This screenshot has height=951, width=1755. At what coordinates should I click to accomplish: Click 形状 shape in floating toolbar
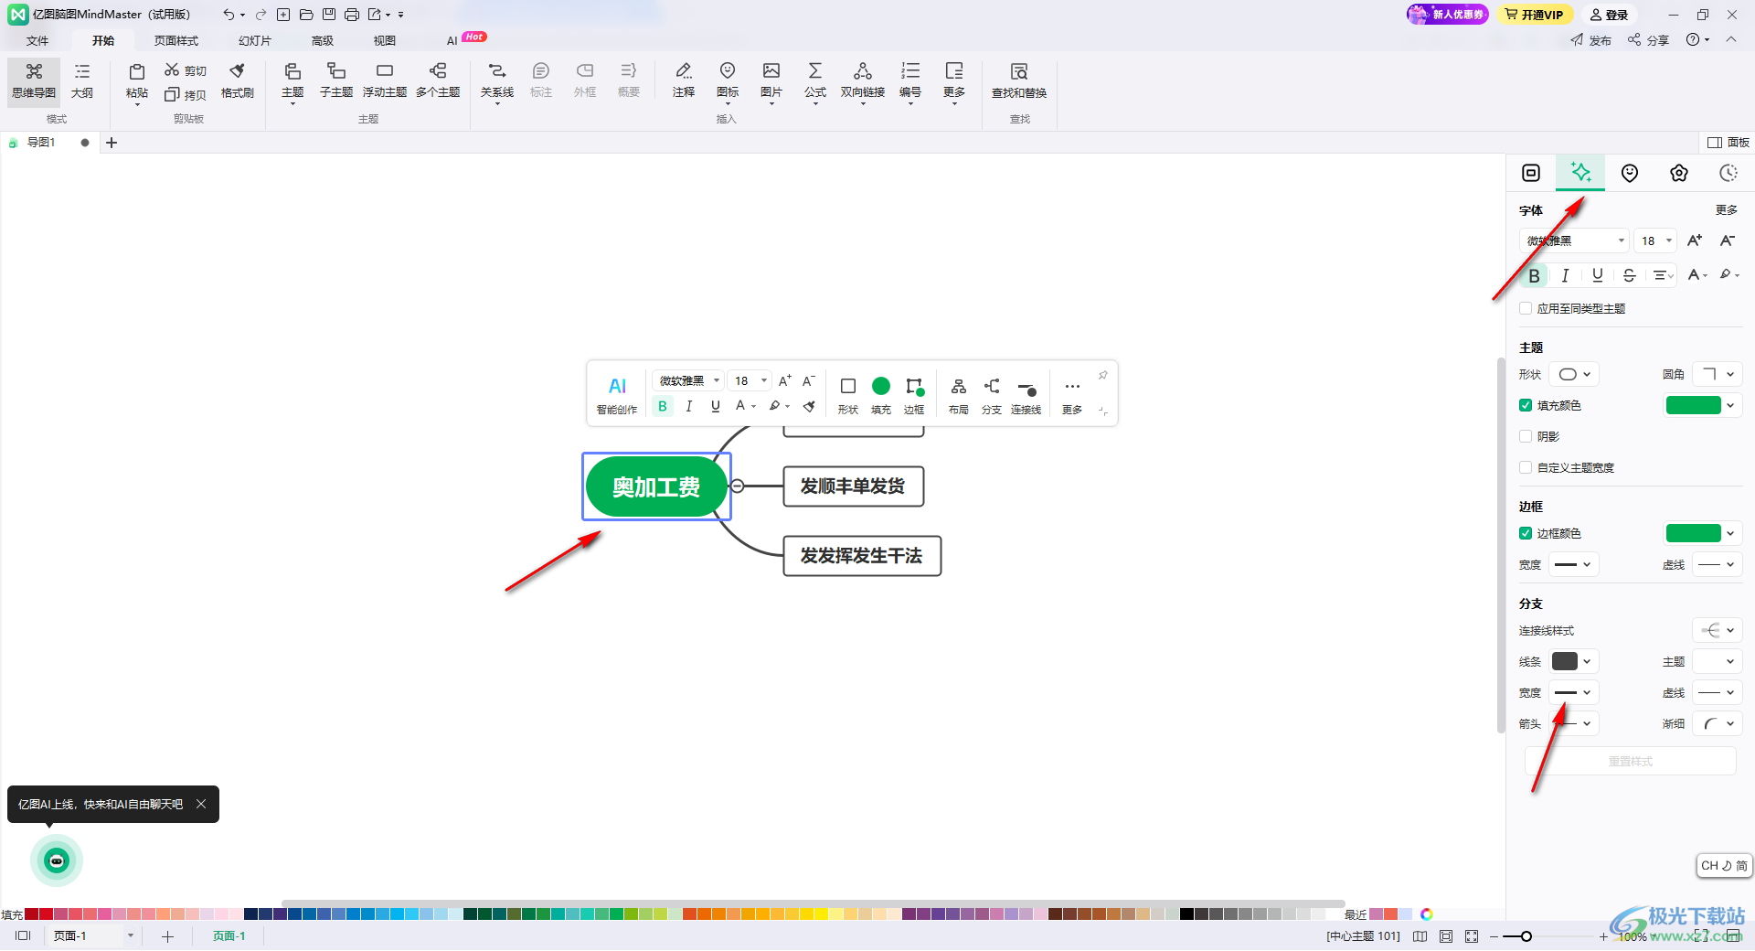point(848,395)
